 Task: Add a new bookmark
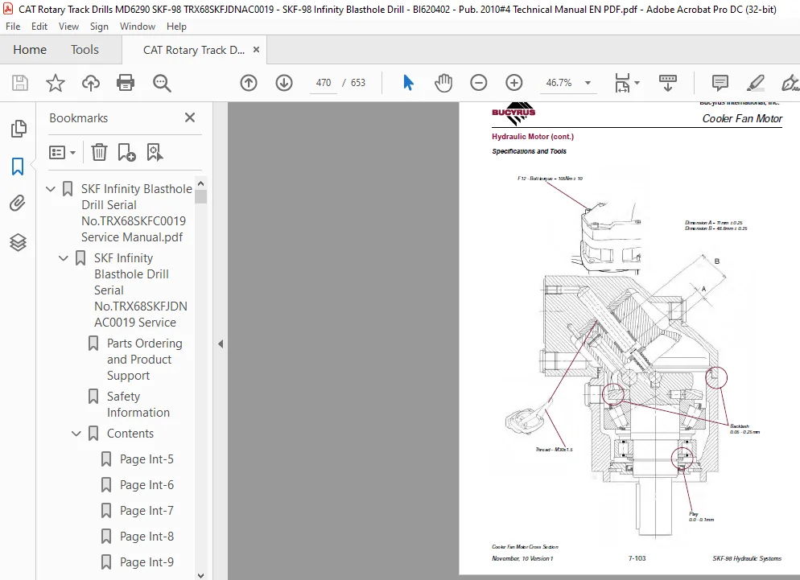click(126, 152)
